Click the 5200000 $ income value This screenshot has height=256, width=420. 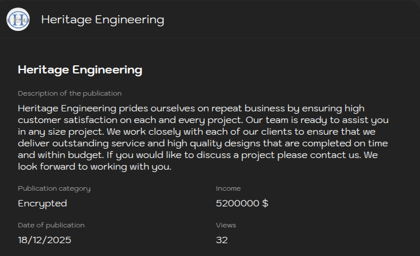click(242, 204)
